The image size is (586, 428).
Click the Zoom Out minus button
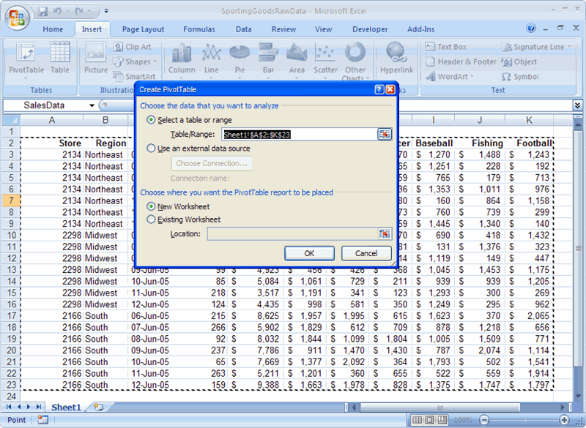pos(484,420)
